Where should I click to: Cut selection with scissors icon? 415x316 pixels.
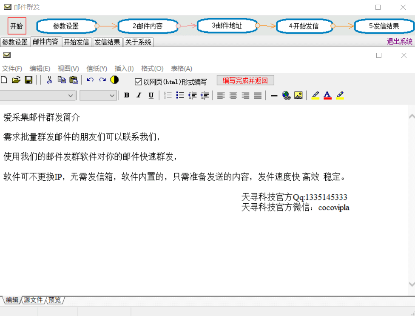click(x=49, y=80)
